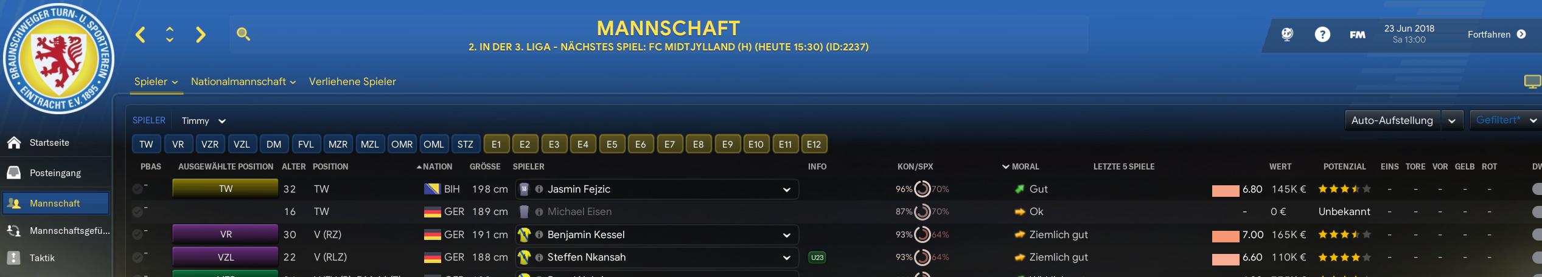This screenshot has height=277, width=1542.
Task: Select the STZ position filter button
Action: (x=466, y=145)
